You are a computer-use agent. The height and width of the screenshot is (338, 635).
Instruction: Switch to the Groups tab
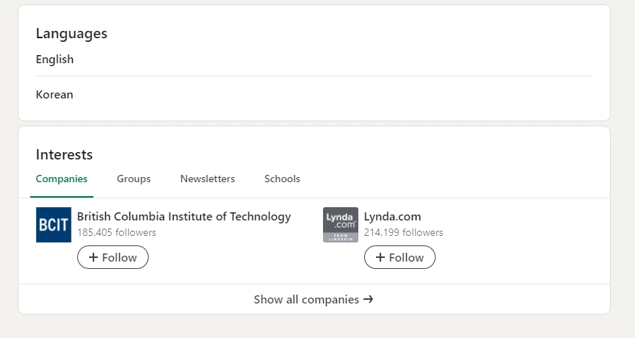(x=134, y=179)
